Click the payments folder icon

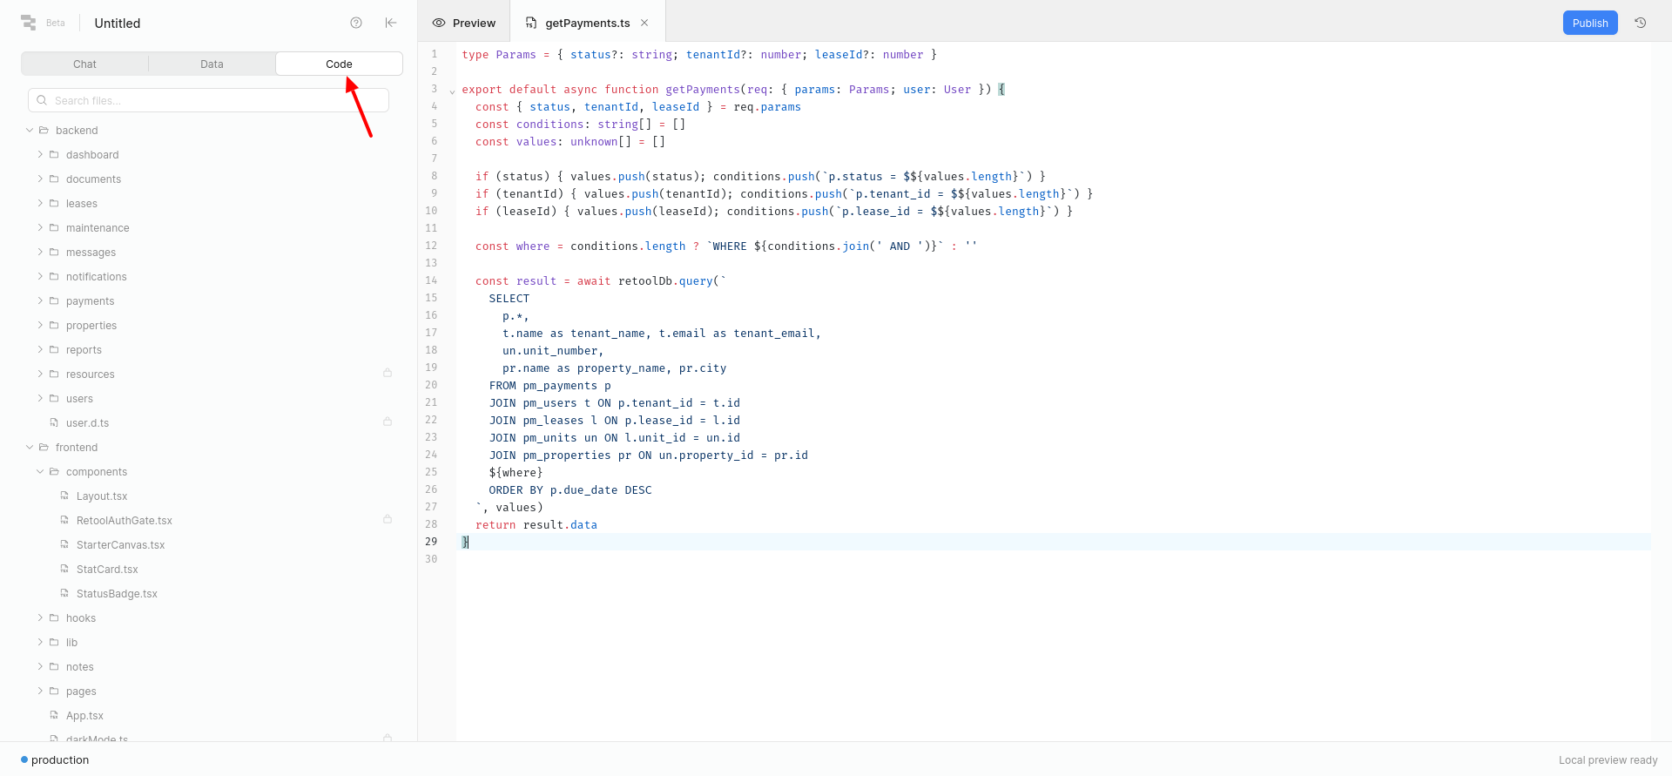(54, 300)
